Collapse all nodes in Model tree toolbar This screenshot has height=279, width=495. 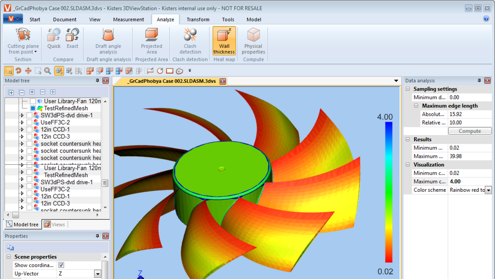21,93
